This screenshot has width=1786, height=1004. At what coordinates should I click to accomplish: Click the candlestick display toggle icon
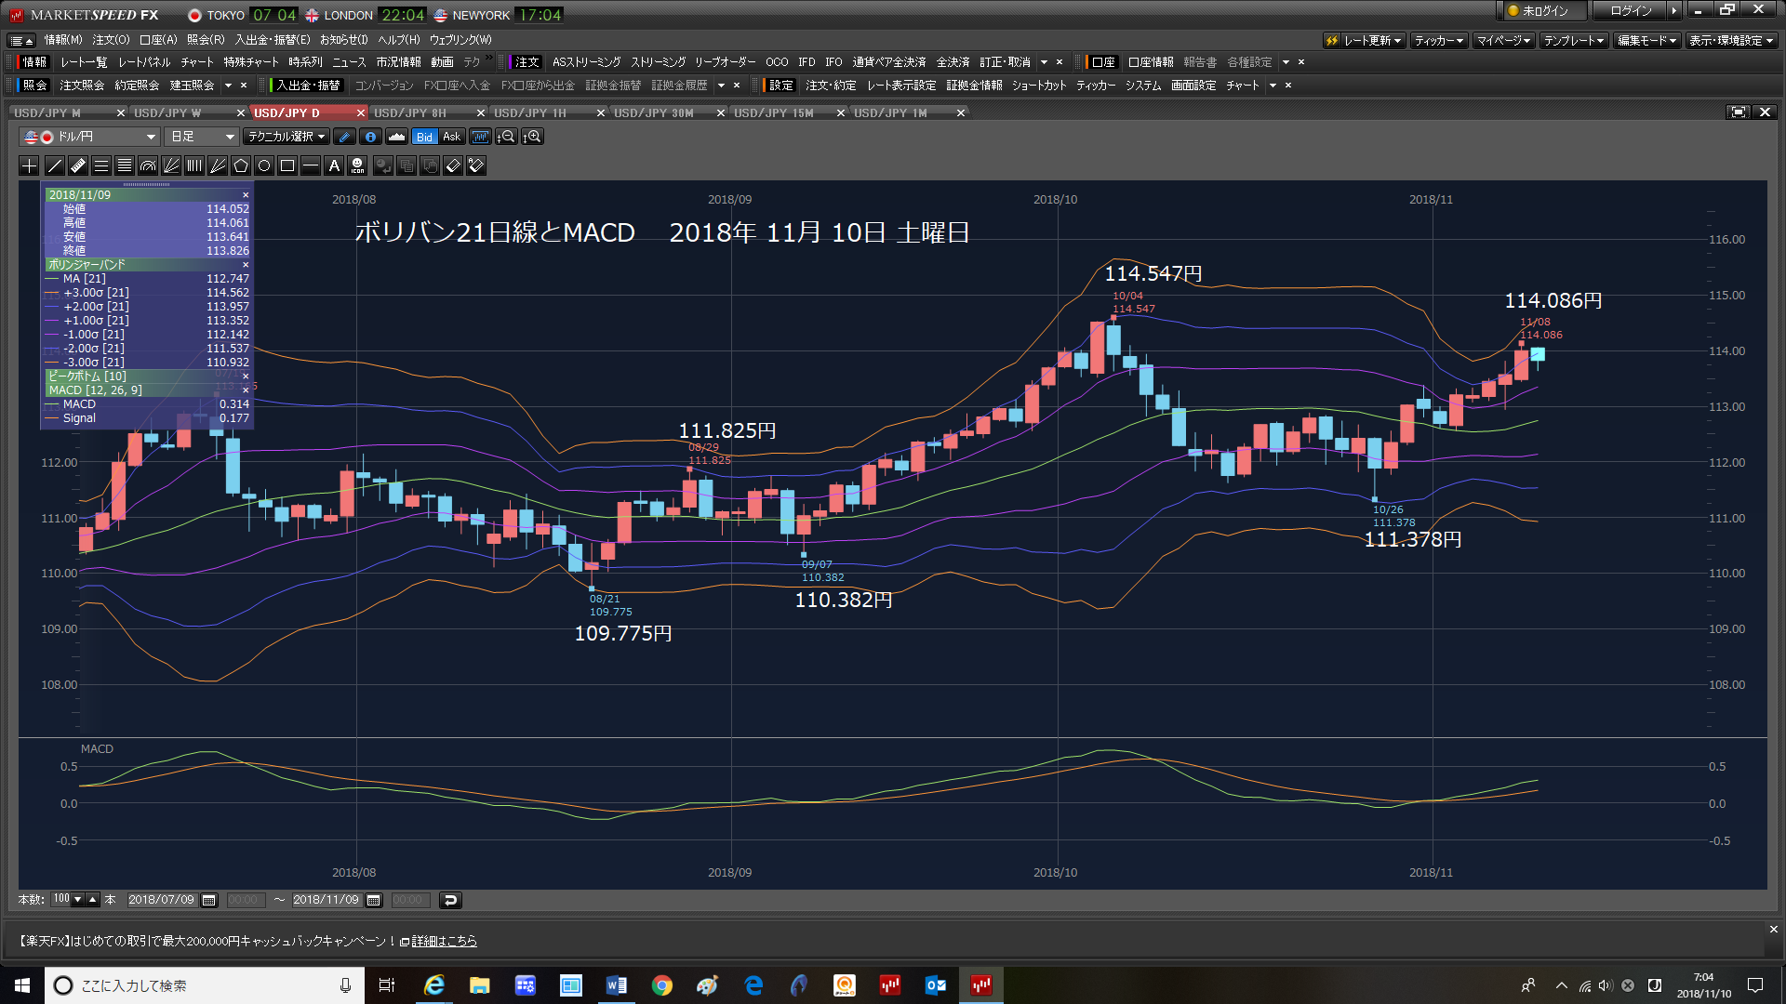click(x=480, y=137)
